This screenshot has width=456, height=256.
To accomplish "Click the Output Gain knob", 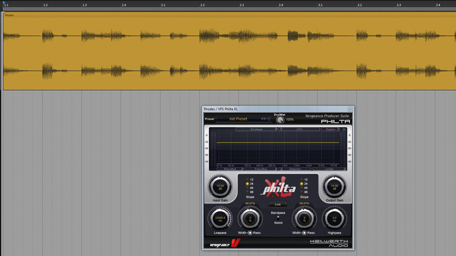I will coord(334,186).
